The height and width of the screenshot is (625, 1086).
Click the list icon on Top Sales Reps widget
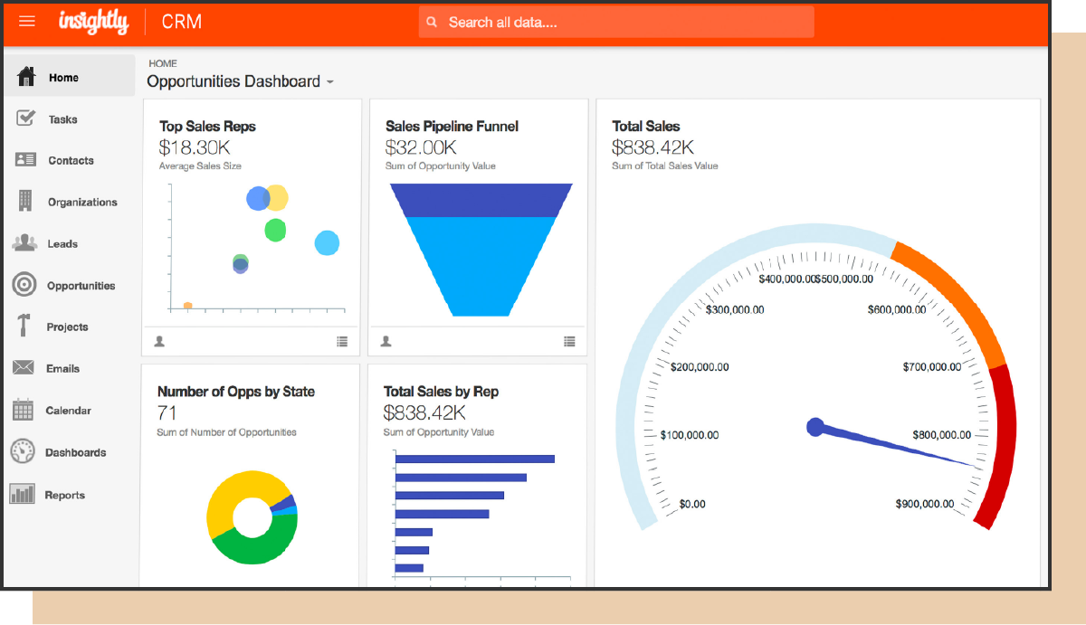[x=342, y=341]
